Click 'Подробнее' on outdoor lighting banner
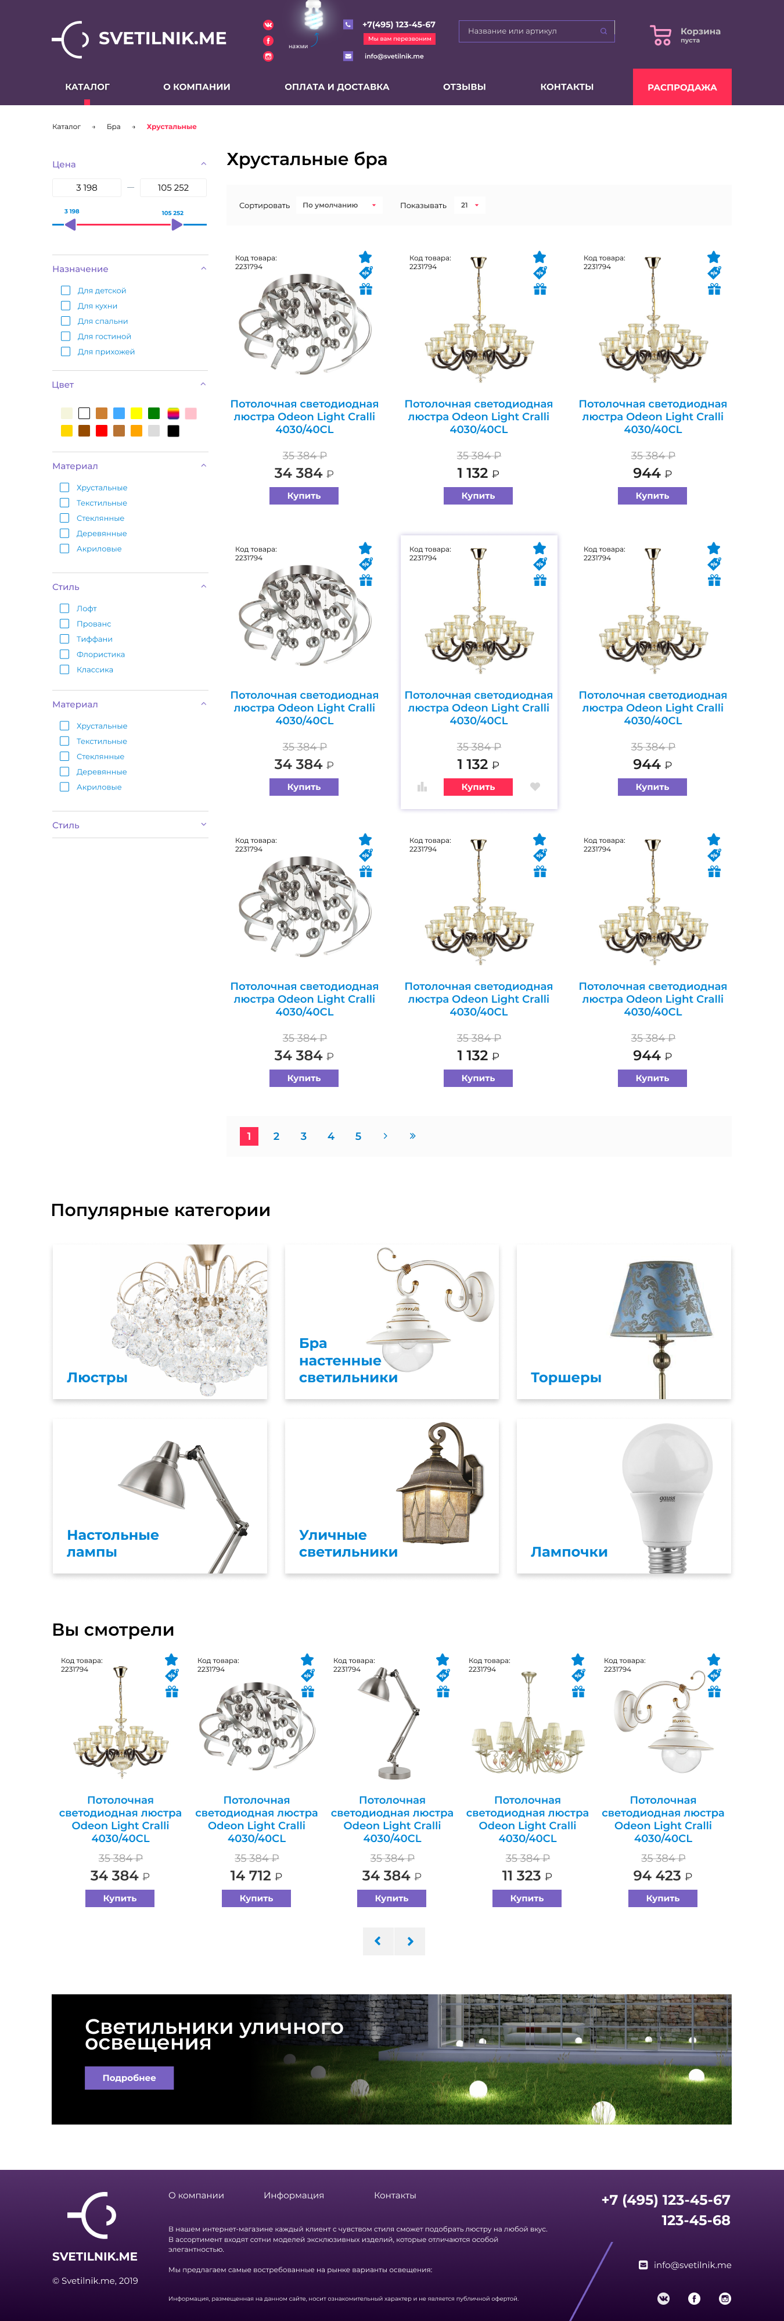Screen dimensions: 784x2321 click(x=129, y=2077)
